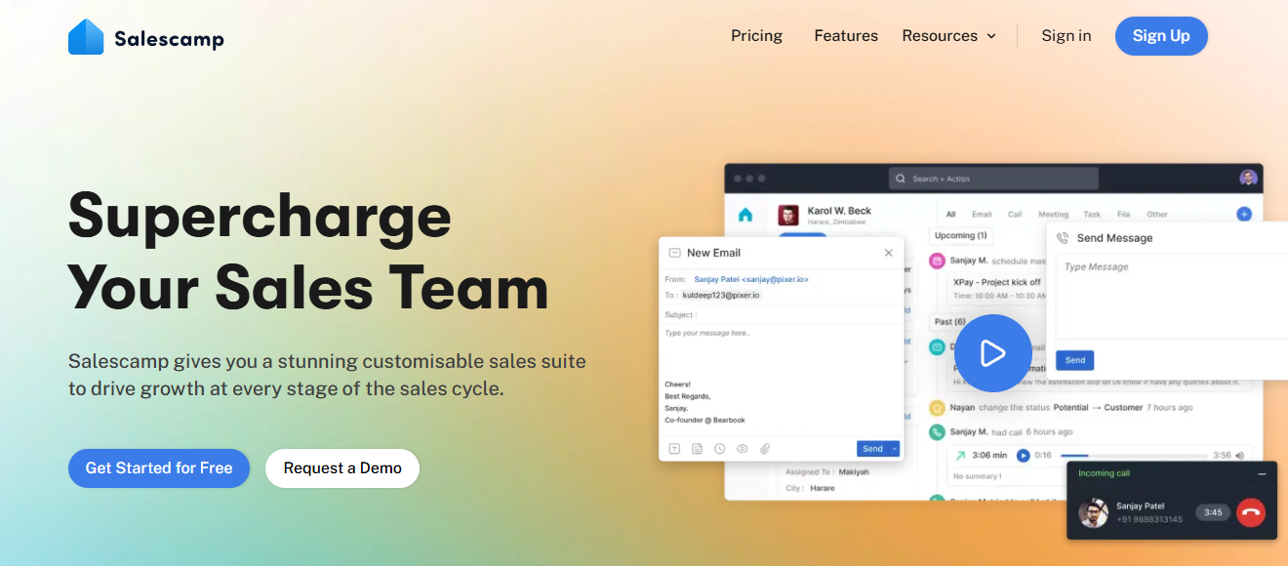Viewport: 1288px width, 566px height.
Task: Collapse the Past (6) section
Action: click(x=949, y=321)
